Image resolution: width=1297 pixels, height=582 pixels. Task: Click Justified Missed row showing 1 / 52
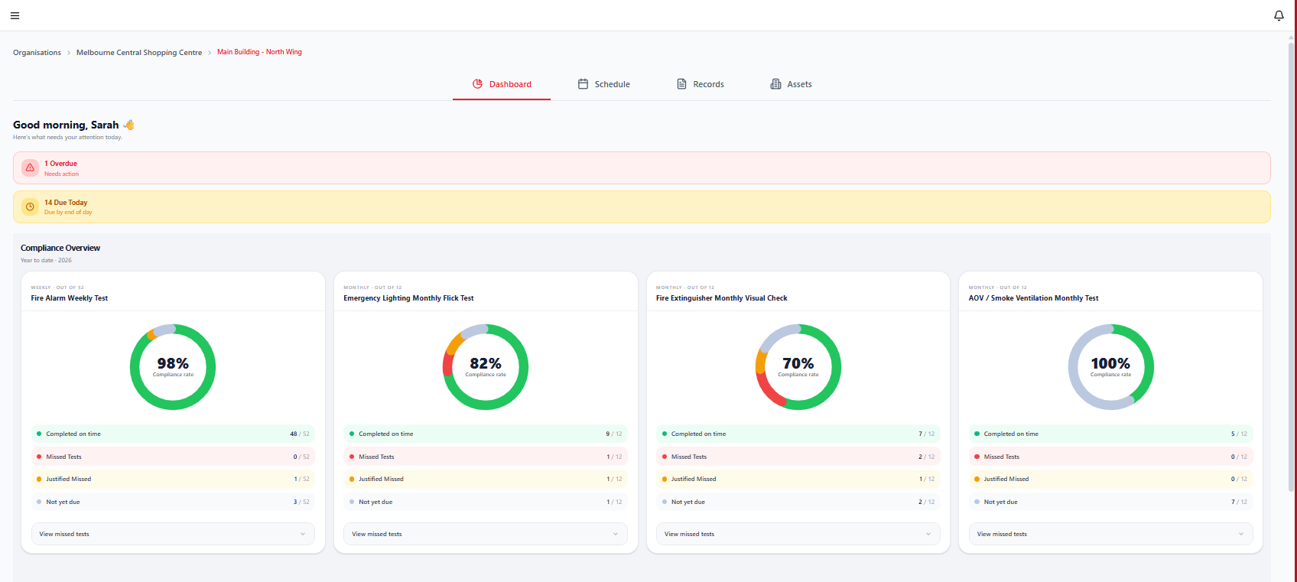tap(173, 479)
